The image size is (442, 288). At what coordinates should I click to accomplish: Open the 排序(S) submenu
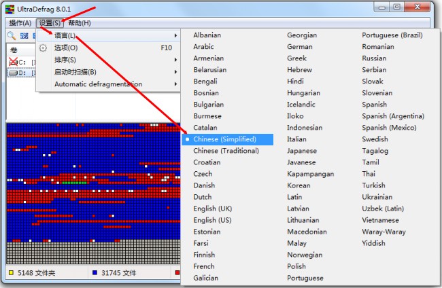(x=109, y=60)
